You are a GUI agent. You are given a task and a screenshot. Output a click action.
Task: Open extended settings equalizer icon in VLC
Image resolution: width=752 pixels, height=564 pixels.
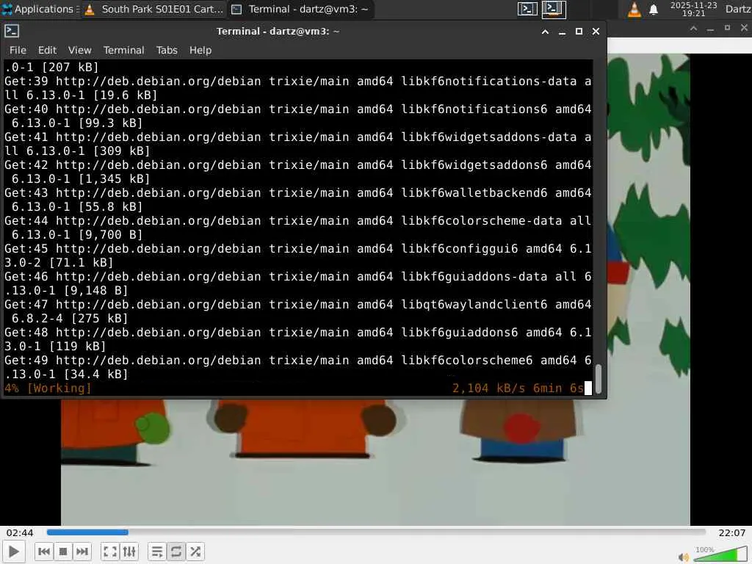[129, 552]
